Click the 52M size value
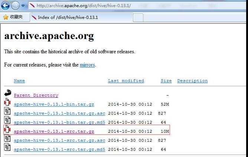This screenshot has height=157, width=248. 165,105
